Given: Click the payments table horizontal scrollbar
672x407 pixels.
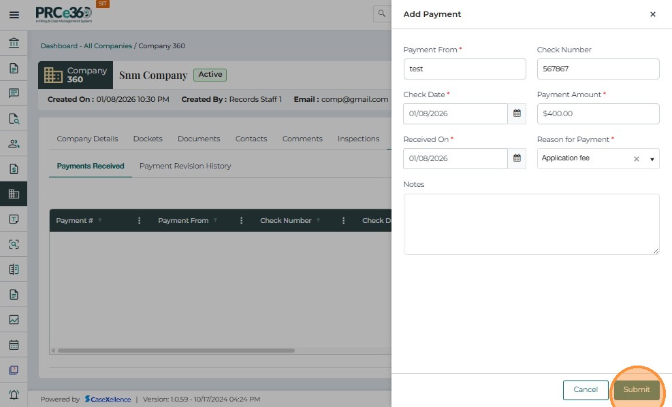Looking at the screenshot, I should [177, 351].
